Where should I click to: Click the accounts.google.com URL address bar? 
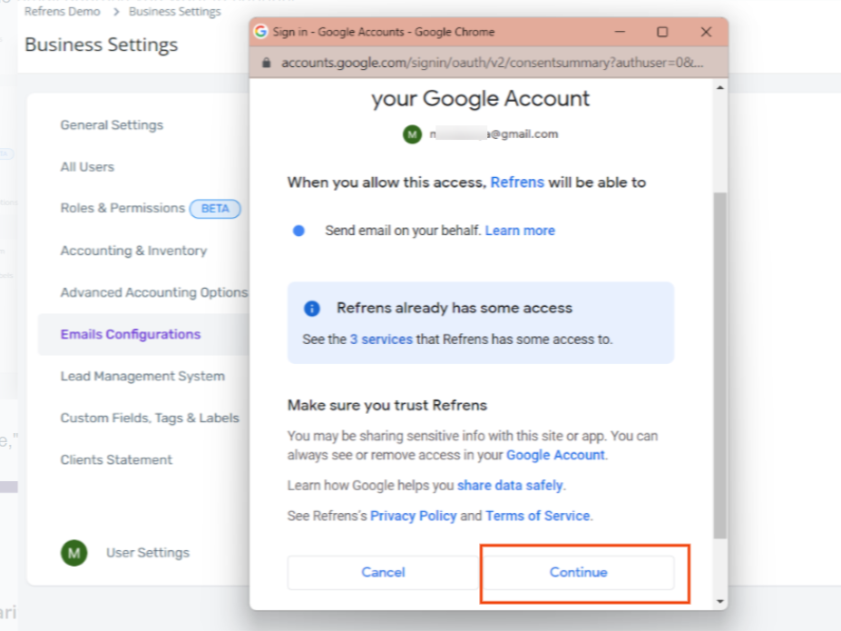tap(493, 63)
